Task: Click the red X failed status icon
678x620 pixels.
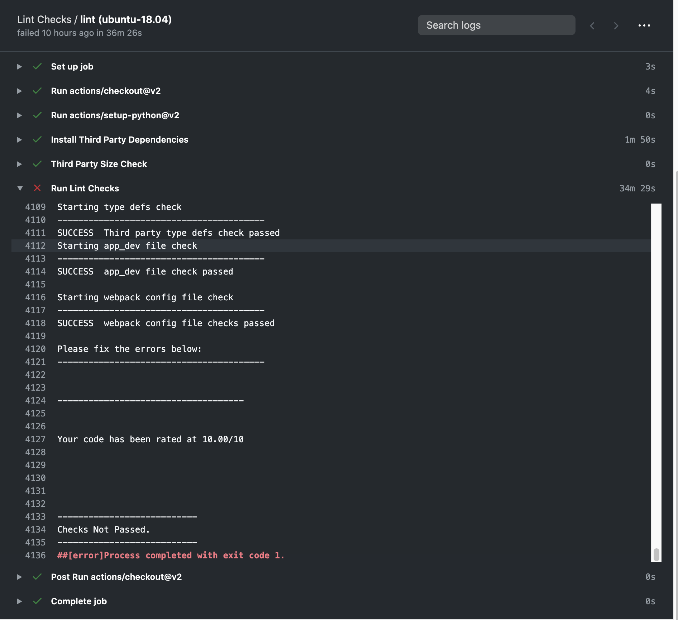Action: pos(37,188)
